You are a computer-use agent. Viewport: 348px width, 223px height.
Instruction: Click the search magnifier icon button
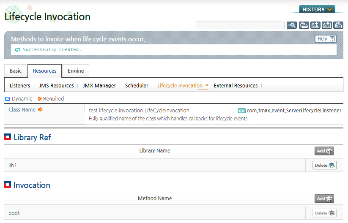(x=292, y=25)
